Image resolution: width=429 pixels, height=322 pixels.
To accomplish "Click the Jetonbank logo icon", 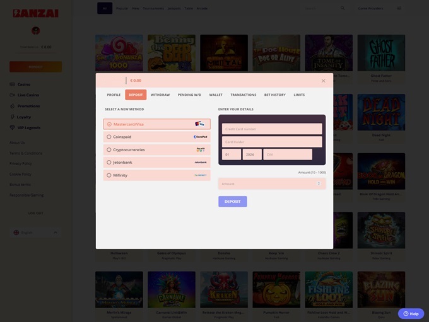I will [200, 163].
